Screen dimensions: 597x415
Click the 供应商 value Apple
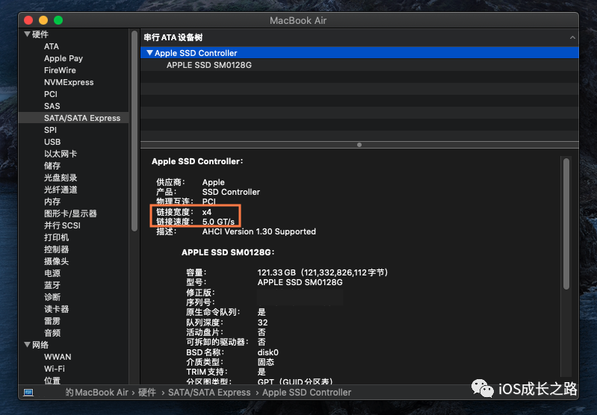[x=213, y=182]
